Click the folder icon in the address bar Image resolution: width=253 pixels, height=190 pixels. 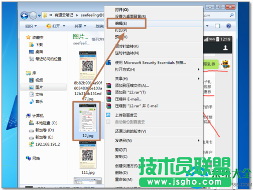[45, 15]
